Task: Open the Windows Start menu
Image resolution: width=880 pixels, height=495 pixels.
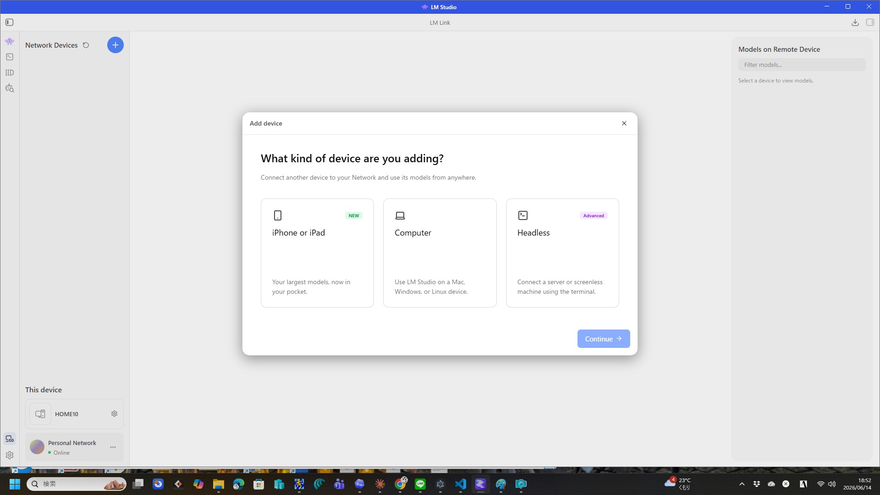Action: click(15, 484)
